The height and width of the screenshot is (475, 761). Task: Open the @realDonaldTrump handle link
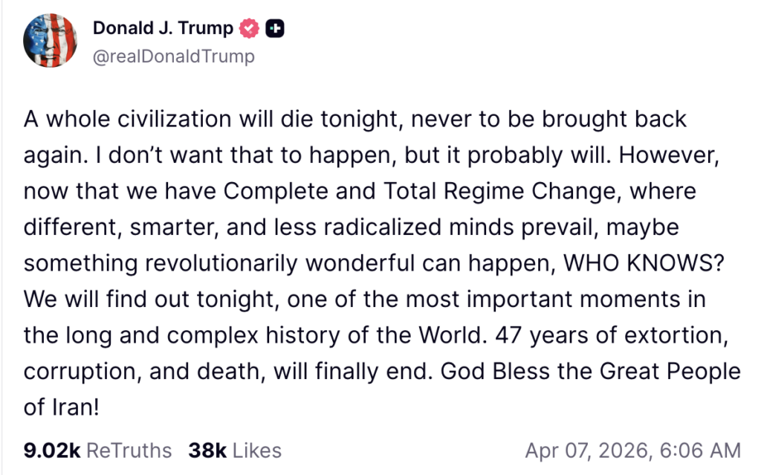pos(174,56)
